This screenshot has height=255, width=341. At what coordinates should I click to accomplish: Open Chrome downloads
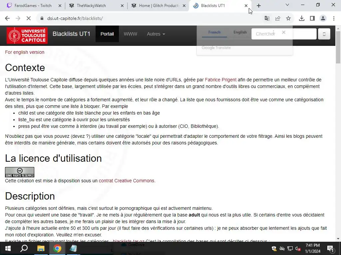pyautogui.click(x=302, y=19)
